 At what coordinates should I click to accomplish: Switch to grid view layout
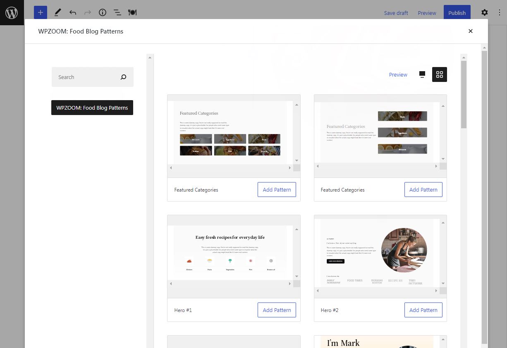(440, 74)
